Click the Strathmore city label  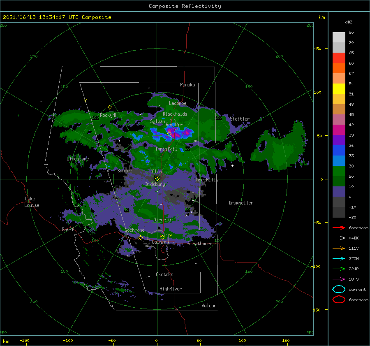click(x=200, y=244)
